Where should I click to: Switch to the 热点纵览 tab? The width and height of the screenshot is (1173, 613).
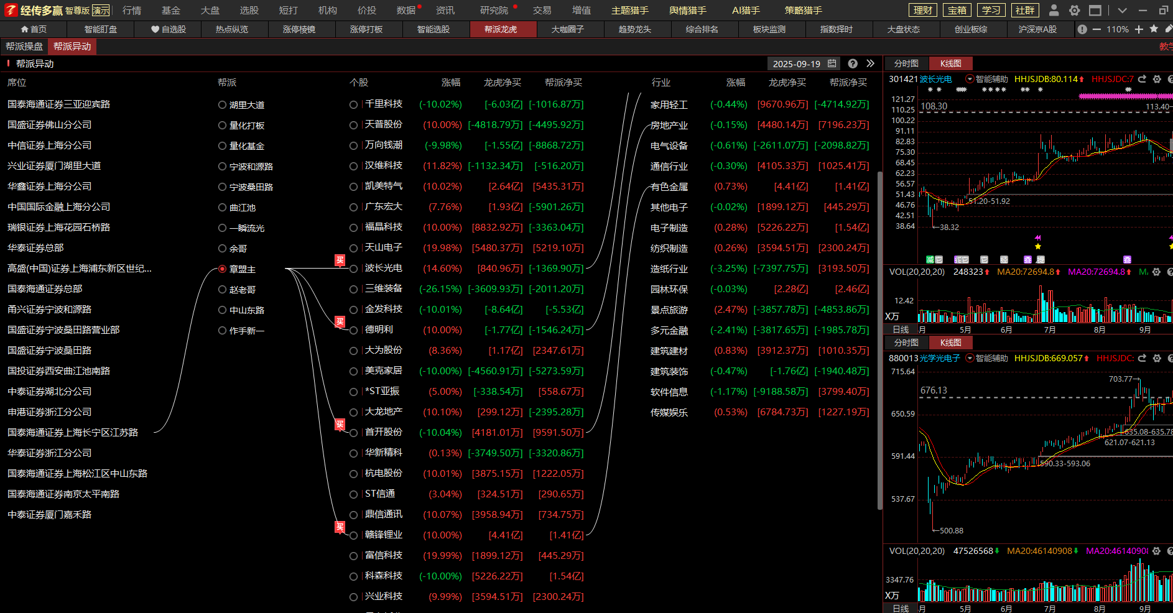point(232,29)
